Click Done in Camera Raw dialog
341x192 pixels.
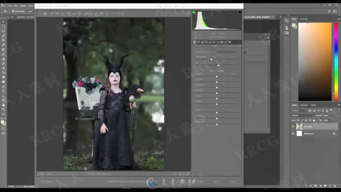coord(233,181)
